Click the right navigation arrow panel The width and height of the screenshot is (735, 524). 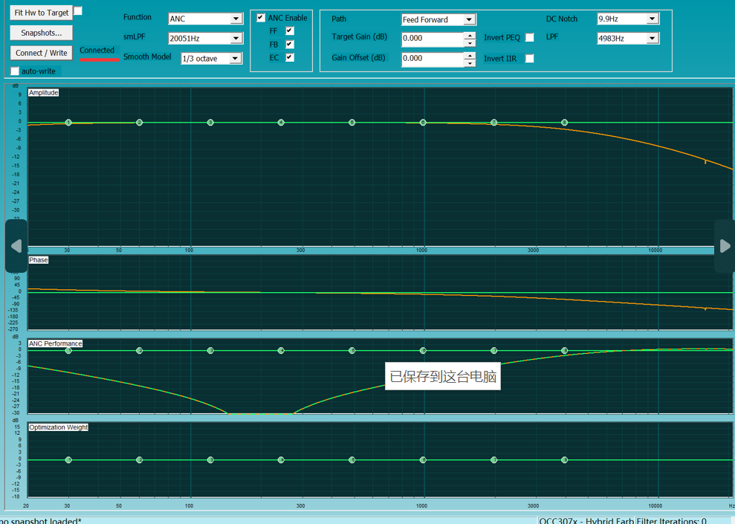pos(725,246)
